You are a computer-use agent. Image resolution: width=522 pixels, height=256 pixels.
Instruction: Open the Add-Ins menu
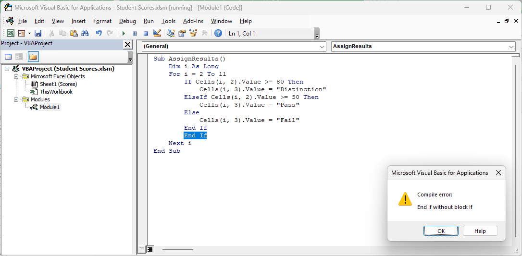point(193,21)
